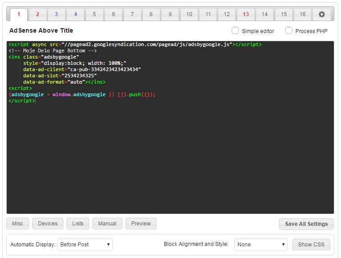
Task: Open the Devices options
Action: (x=48, y=224)
